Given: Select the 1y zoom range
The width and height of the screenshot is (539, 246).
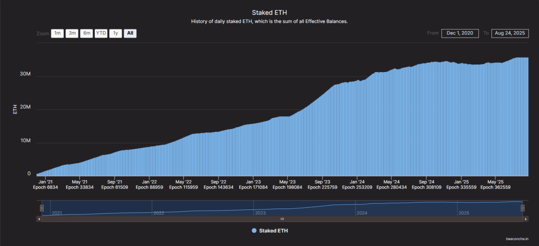Looking at the screenshot, I should pos(115,33).
